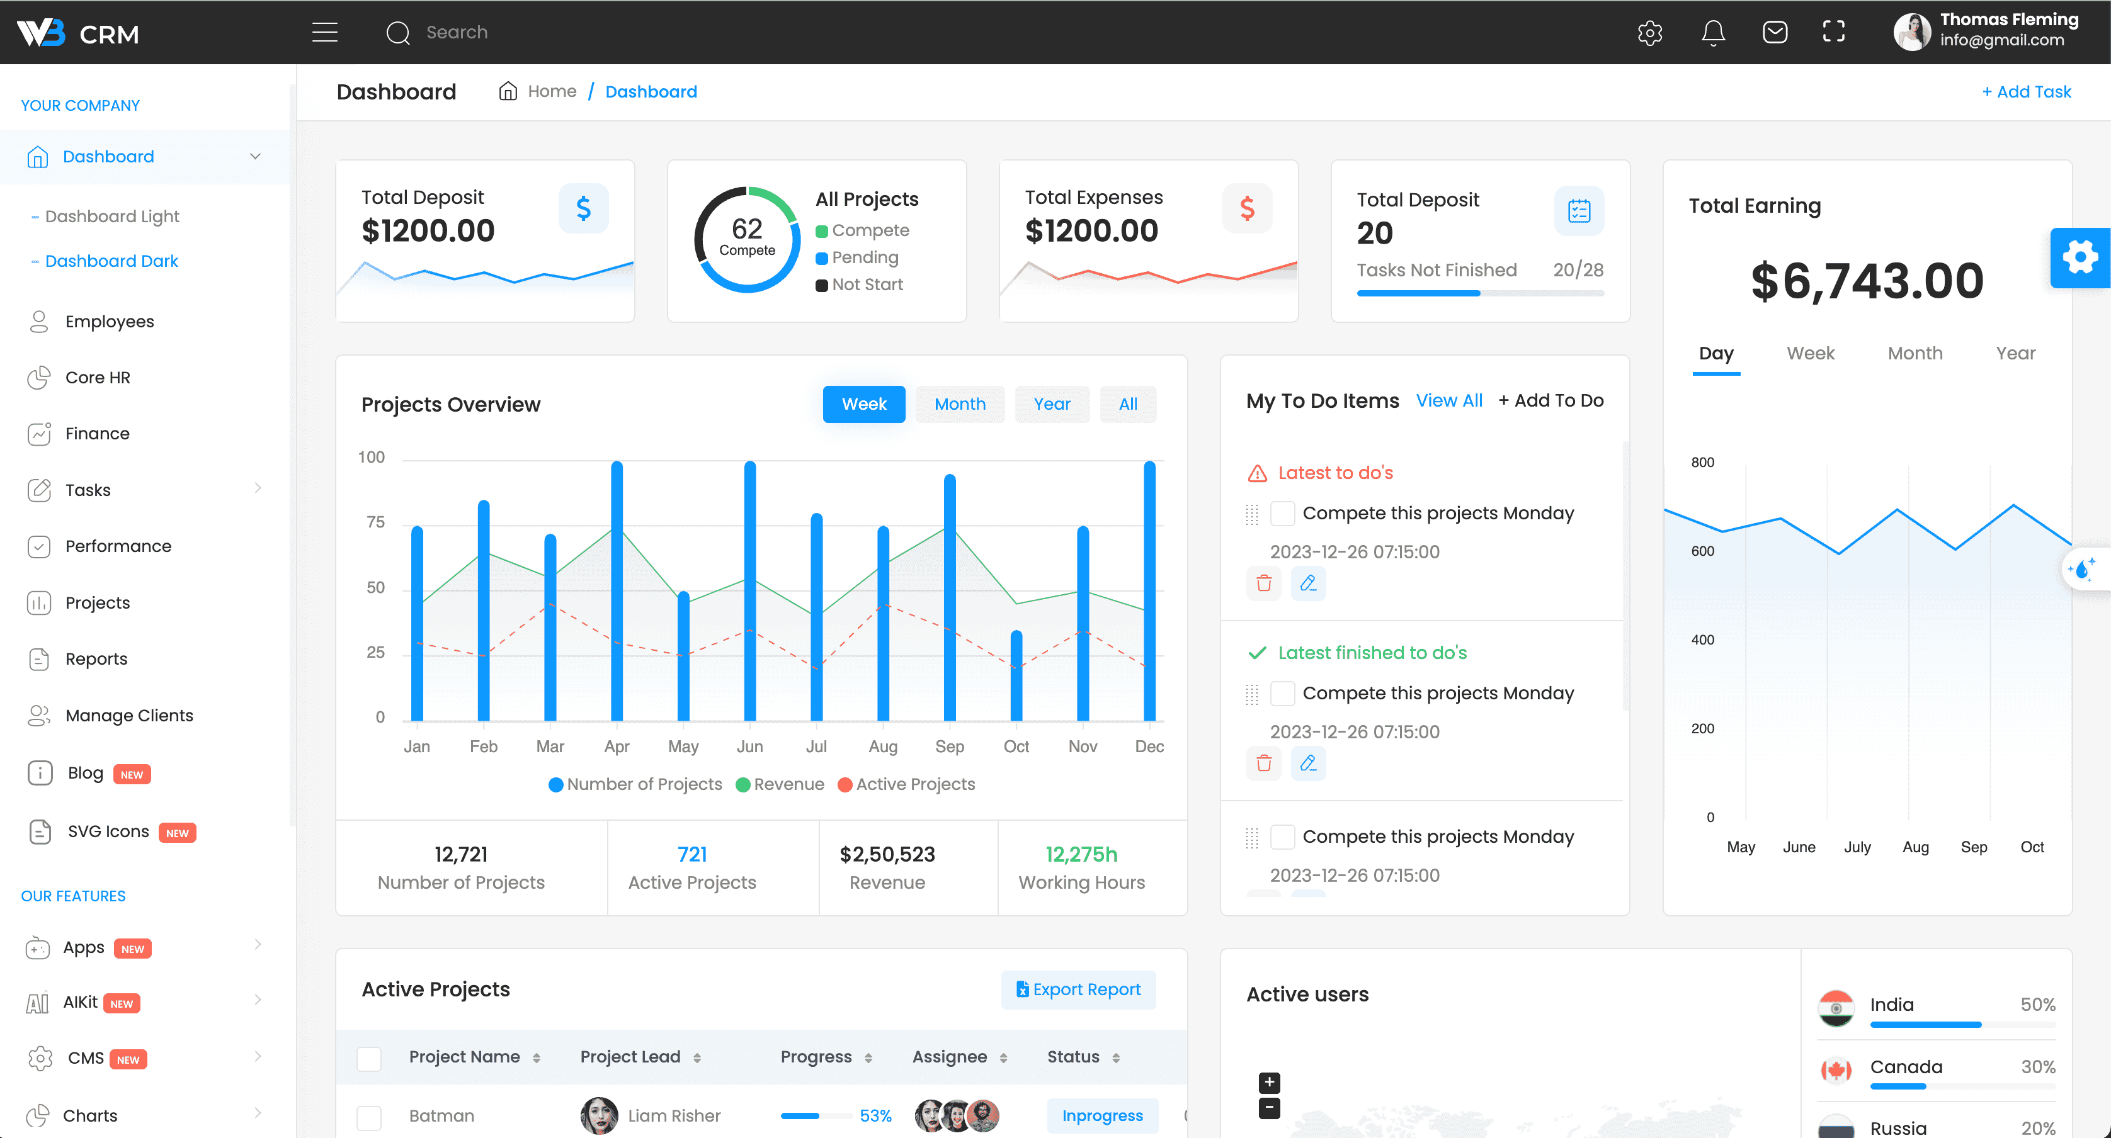Switch Total Earning to Month tab
The image size is (2111, 1138).
(x=1915, y=353)
